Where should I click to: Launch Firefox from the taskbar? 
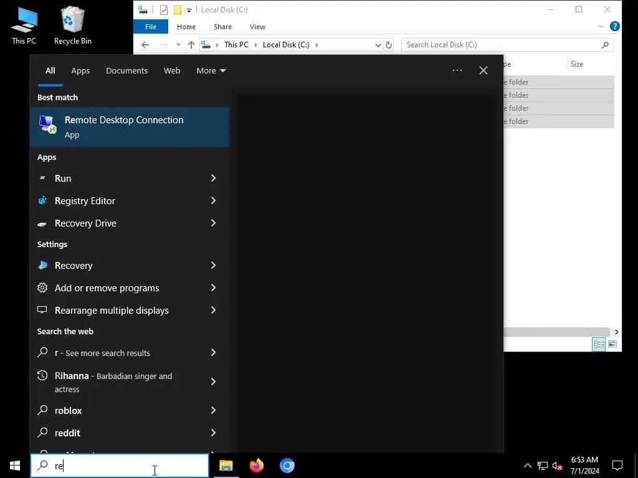[256, 466]
